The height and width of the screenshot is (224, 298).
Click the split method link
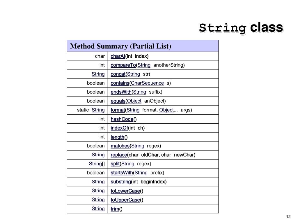click(115, 164)
